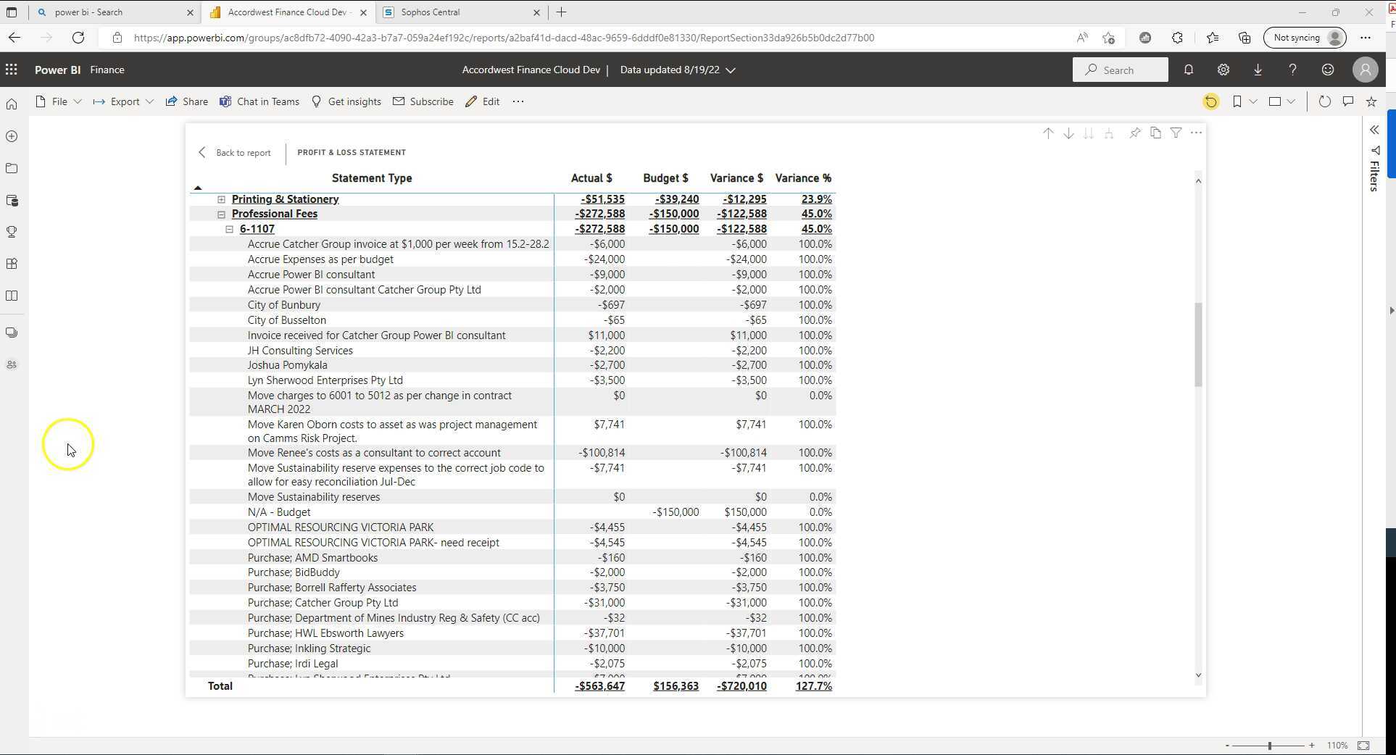
Task: Open the Metrics trophy icon in sidebar
Action: (x=12, y=231)
